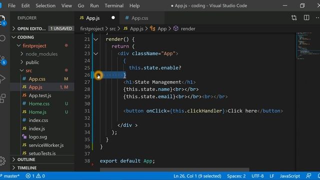This screenshot has width=320, height=180.
Task: Click render in the breadcrumb
Action: tap(188, 29)
